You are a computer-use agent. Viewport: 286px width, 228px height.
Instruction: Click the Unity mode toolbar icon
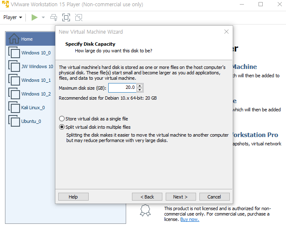coord(79,17)
